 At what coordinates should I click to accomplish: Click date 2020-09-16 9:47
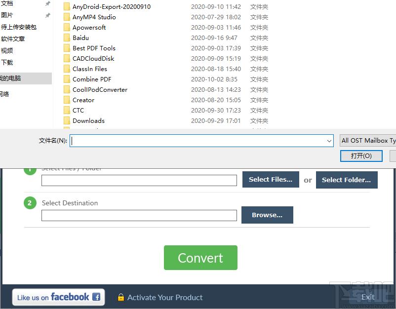[214, 38]
